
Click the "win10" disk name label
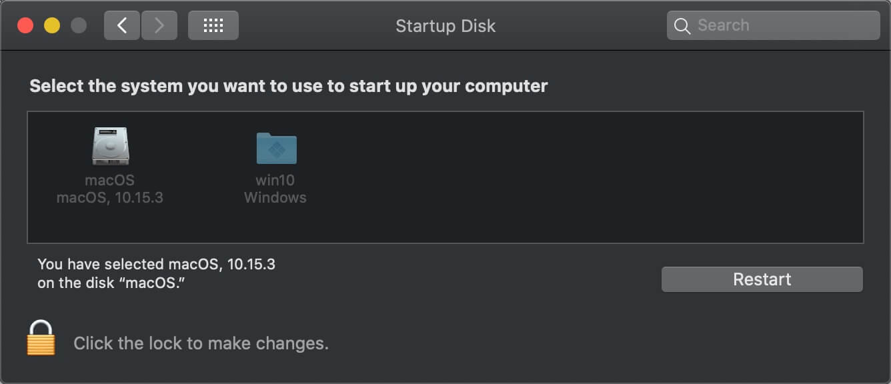coord(275,180)
